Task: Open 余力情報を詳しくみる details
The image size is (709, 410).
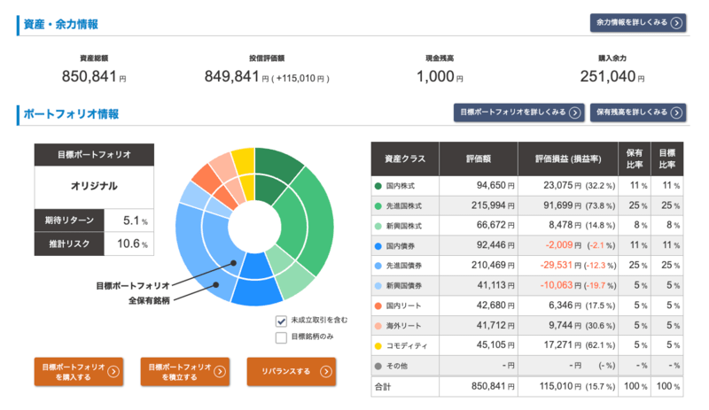Action: point(638,23)
